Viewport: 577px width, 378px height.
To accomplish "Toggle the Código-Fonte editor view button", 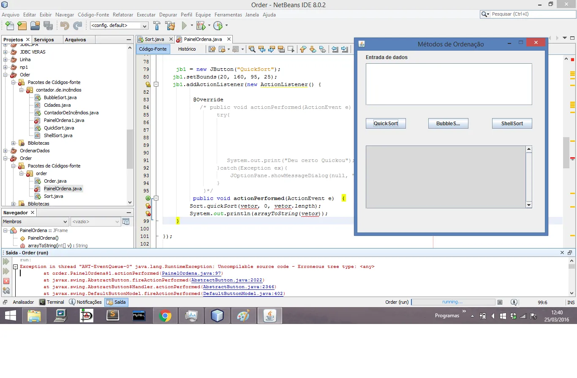I will (x=153, y=49).
